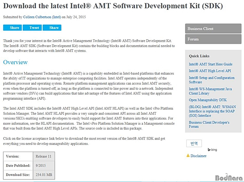The height and width of the screenshot is (182, 244).
Task: Open the WSMAN Interface blog link
Action: coord(212,111)
